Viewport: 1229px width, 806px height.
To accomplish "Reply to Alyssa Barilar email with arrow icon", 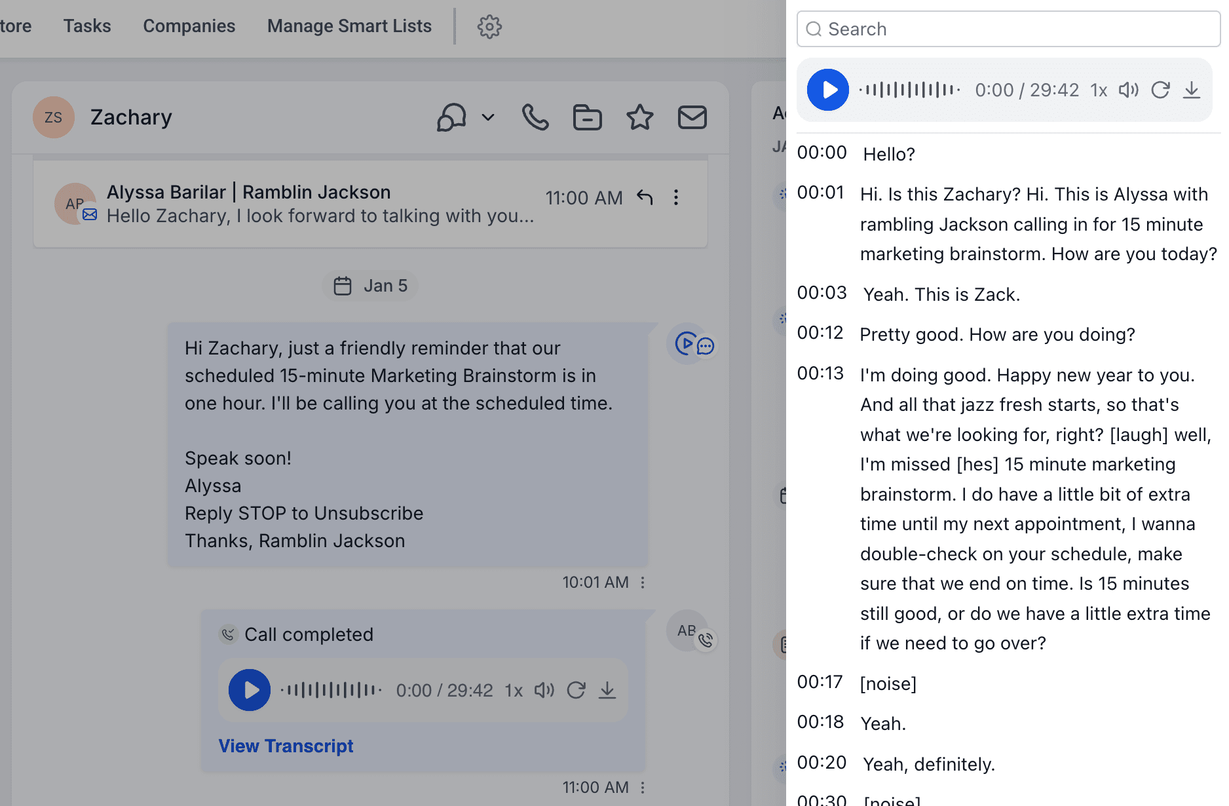I will (x=645, y=197).
